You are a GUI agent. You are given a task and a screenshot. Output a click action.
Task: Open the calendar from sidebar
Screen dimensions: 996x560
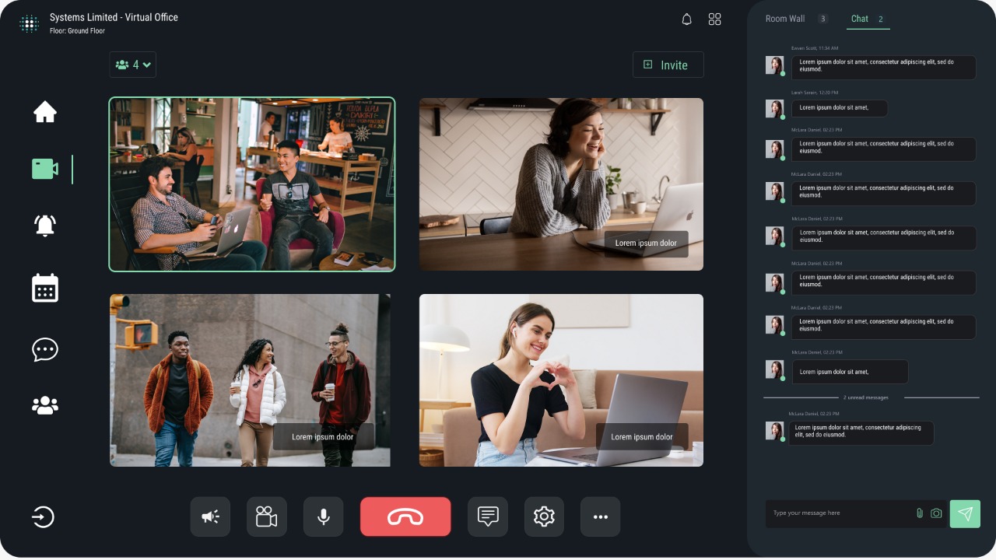(45, 288)
